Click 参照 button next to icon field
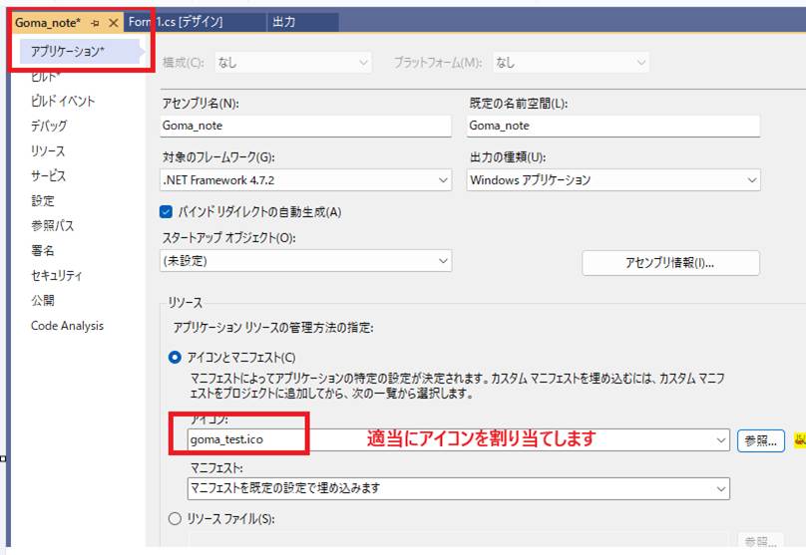Image resolution: width=806 pixels, height=555 pixels. tap(760, 439)
